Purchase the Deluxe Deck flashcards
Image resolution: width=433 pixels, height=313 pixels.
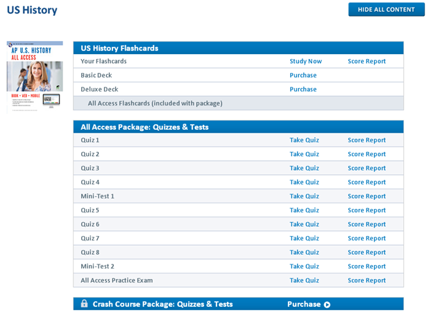click(x=303, y=89)
